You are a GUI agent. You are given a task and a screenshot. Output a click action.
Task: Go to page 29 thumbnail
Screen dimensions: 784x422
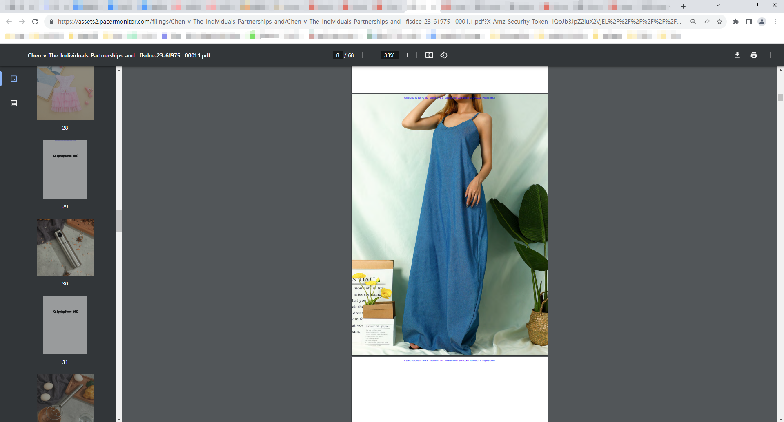pyautogui.click(x=65, y=169)
